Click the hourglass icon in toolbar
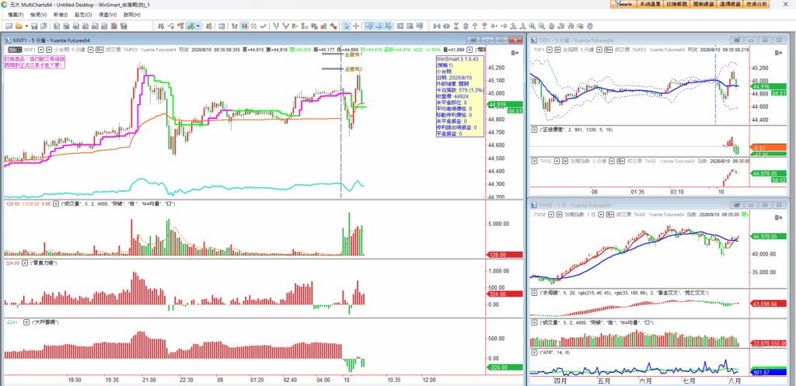 [x=456, y=26]
